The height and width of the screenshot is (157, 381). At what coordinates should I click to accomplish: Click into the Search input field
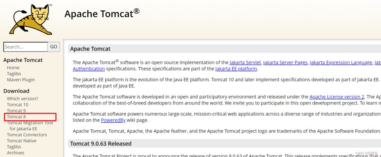coord(25,47)
